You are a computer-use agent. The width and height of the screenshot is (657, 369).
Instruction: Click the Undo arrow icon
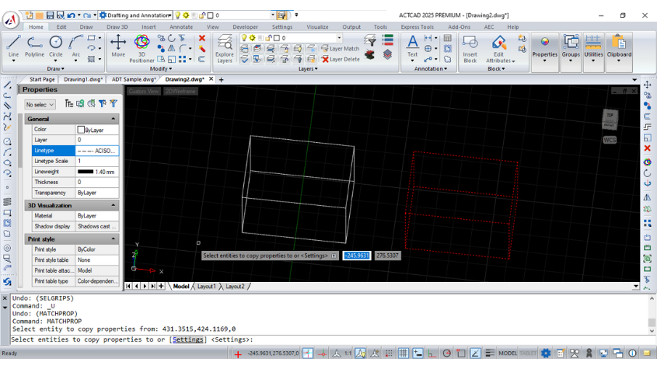71,15
